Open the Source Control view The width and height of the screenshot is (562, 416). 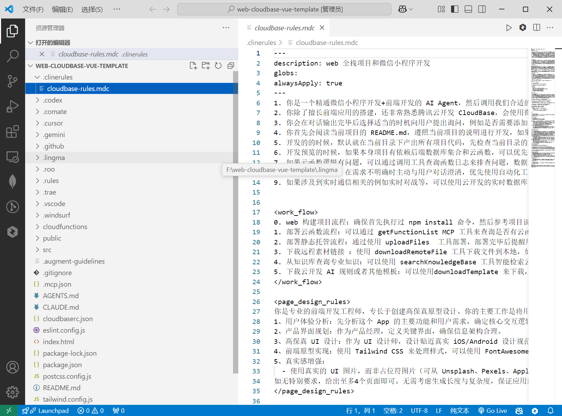pyautogui.click(x=13, y=81)
